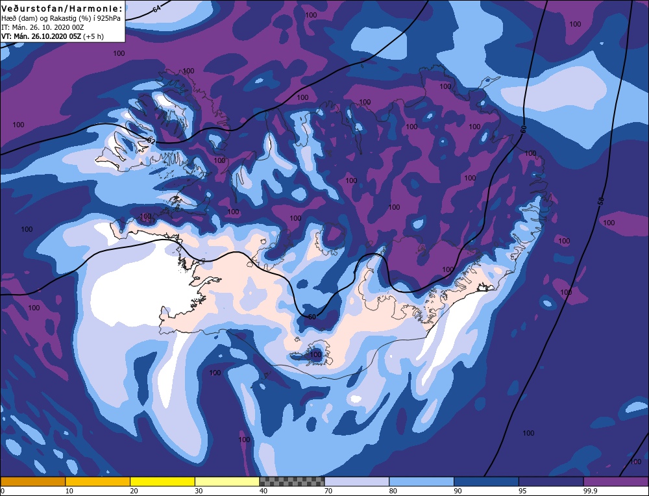This screenshot has height=496, width=649.
Task: Click the '(+5 h)' forecast offset text
Action: coord(93,36)
